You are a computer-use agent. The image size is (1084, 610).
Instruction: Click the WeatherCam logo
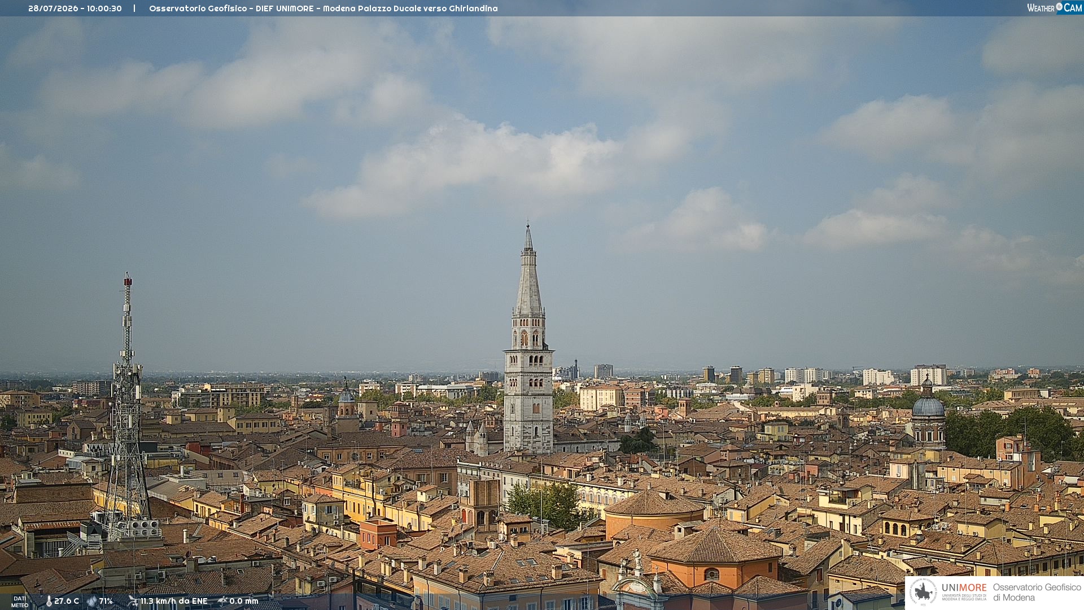1054,8
